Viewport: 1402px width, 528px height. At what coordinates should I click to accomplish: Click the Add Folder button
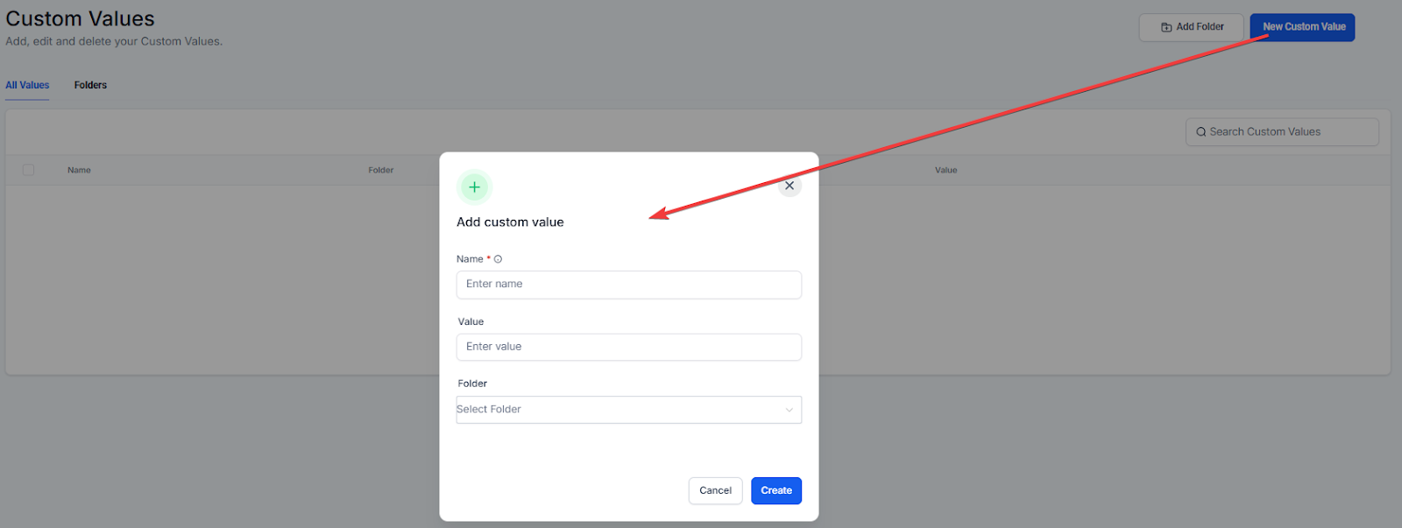1191,27
